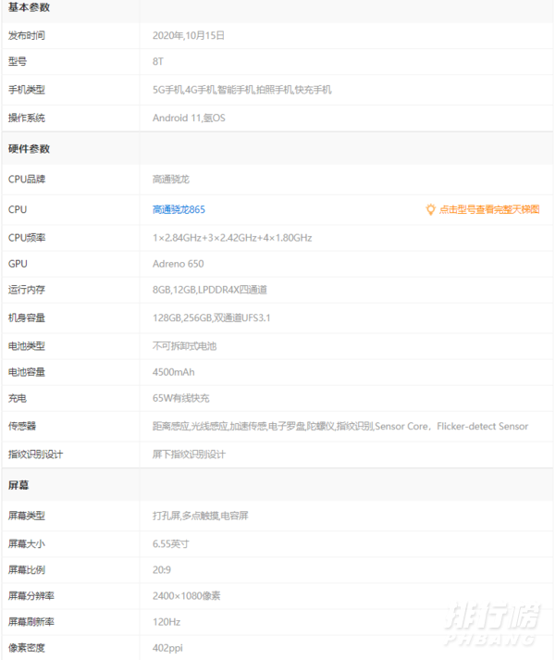Screen dimensions: 555x660
Task: Click the GPU label
Action: (18, 264)
